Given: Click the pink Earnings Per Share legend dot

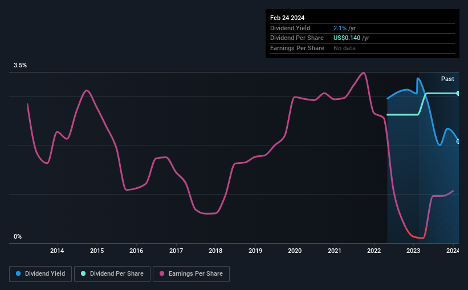Looking at the screenshot, I should [x=162, y=273].
